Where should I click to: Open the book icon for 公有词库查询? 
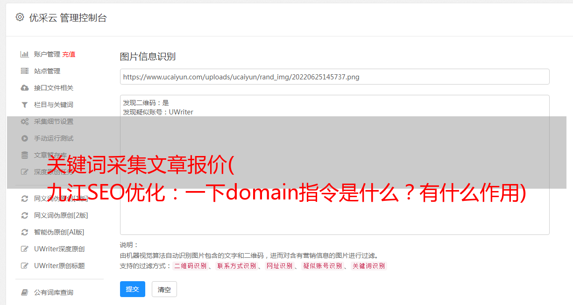[x=25, y=292]
